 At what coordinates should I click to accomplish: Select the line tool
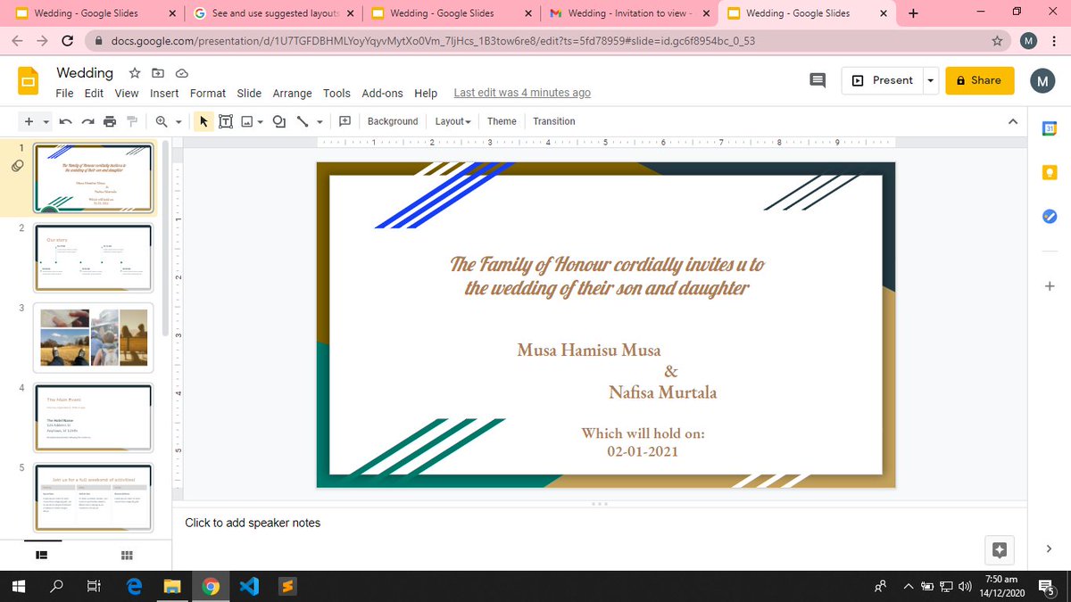pos(303,121)
